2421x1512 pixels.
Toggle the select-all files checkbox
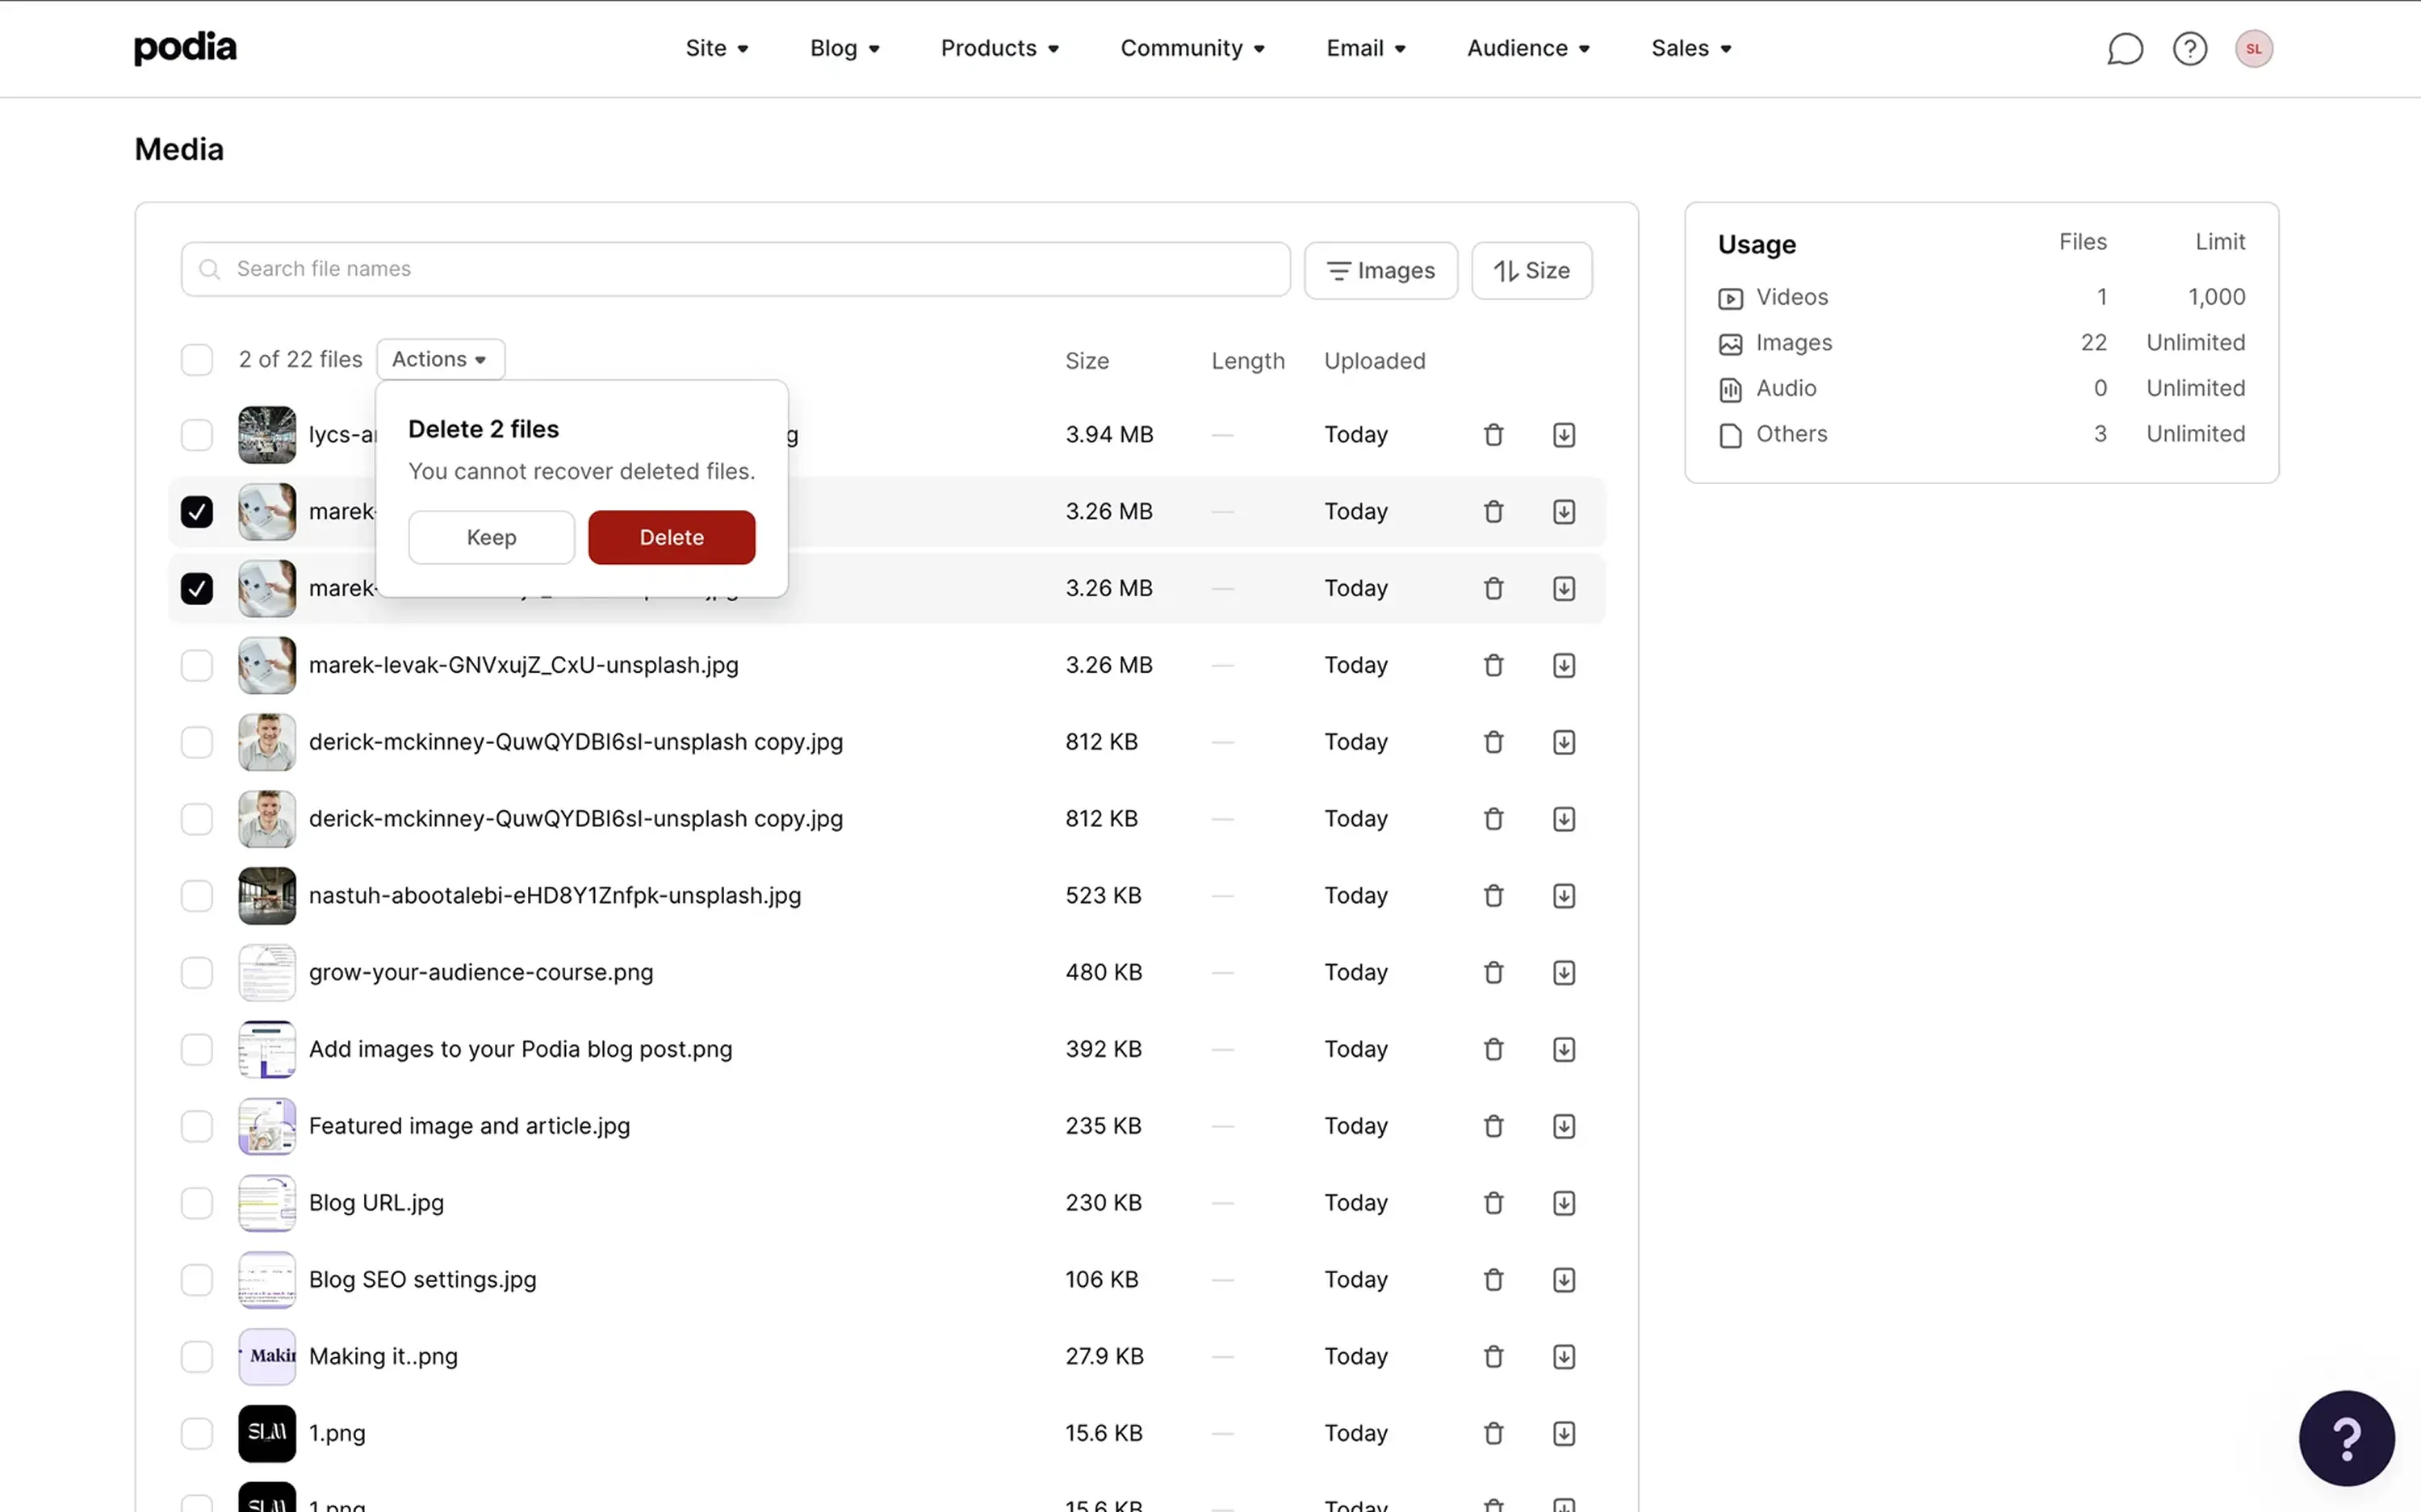(x=197, y=360)
